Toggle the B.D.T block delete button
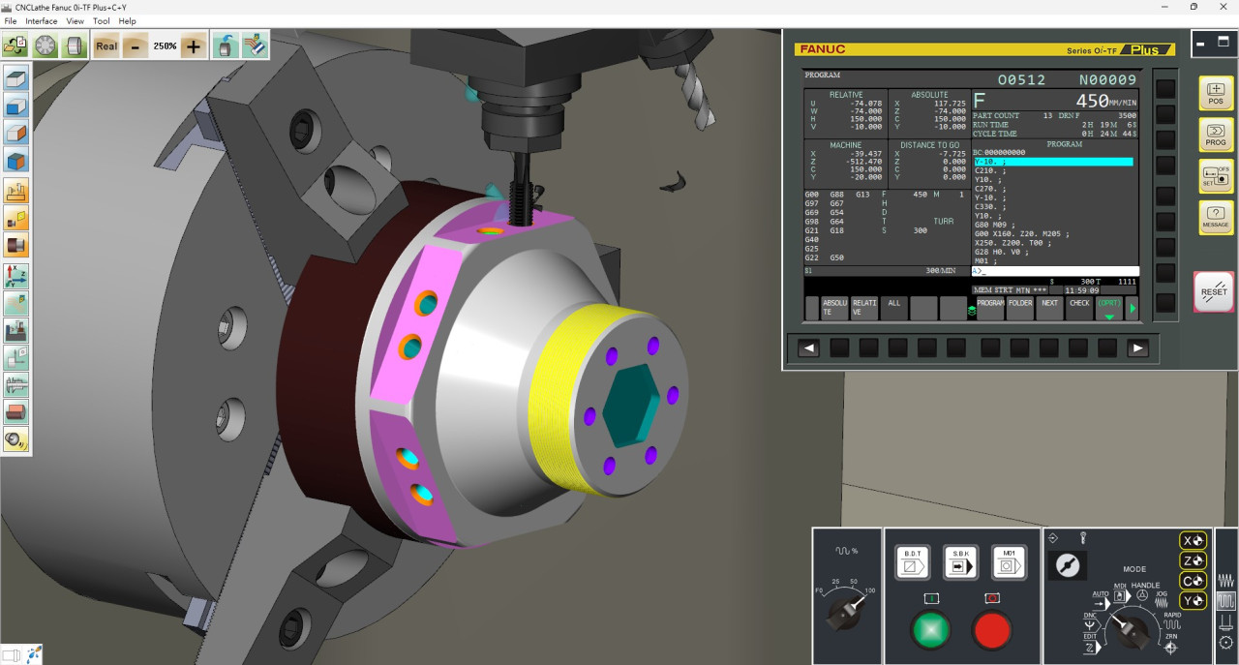The image size is (1239, 665). [912, 562]
